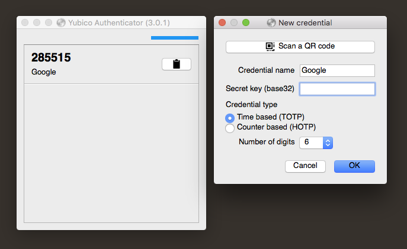
Task: Select Time based (TOTP) radio button
Action: coord(230,118)
